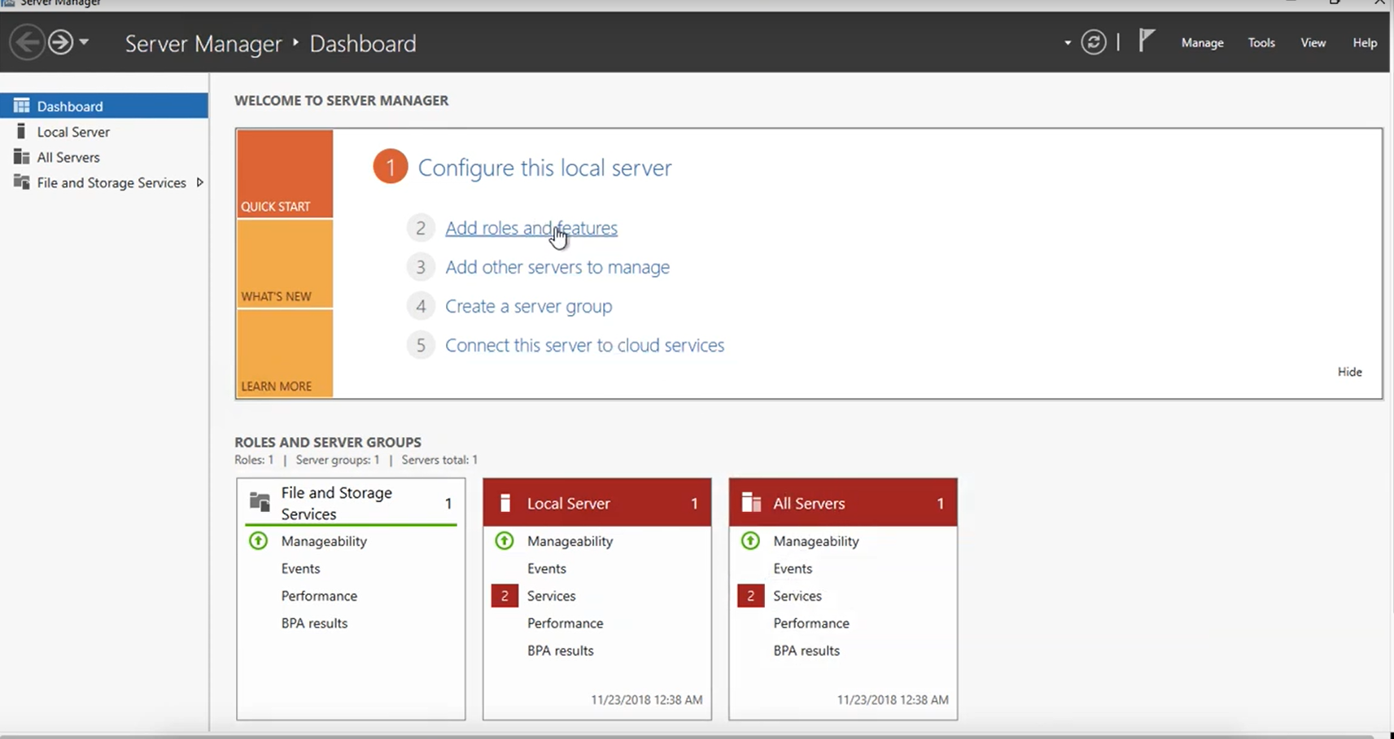
Task: Open File and Storage Services tile header
Action: pyautogui.click(x=351, y=503)
